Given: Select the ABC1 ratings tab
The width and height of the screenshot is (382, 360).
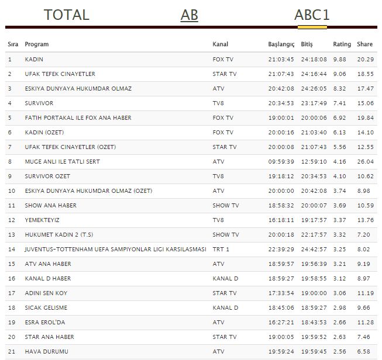Looking at the screenshot, I should 312,15.
